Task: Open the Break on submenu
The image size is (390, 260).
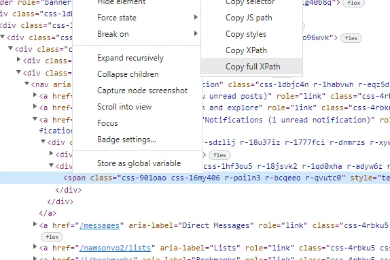Action: pos(137,34)
